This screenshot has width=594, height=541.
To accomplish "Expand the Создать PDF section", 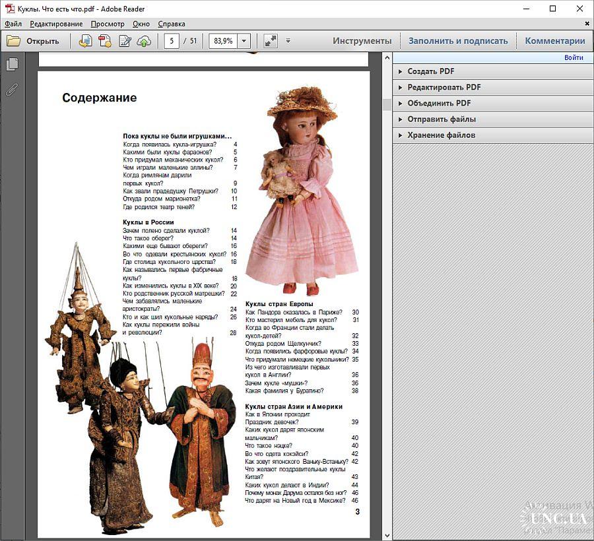I will tap(431, 71).
